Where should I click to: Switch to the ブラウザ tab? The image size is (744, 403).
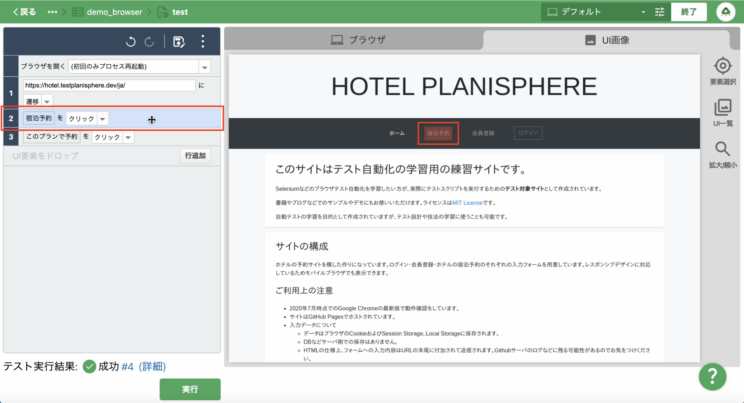358,40
